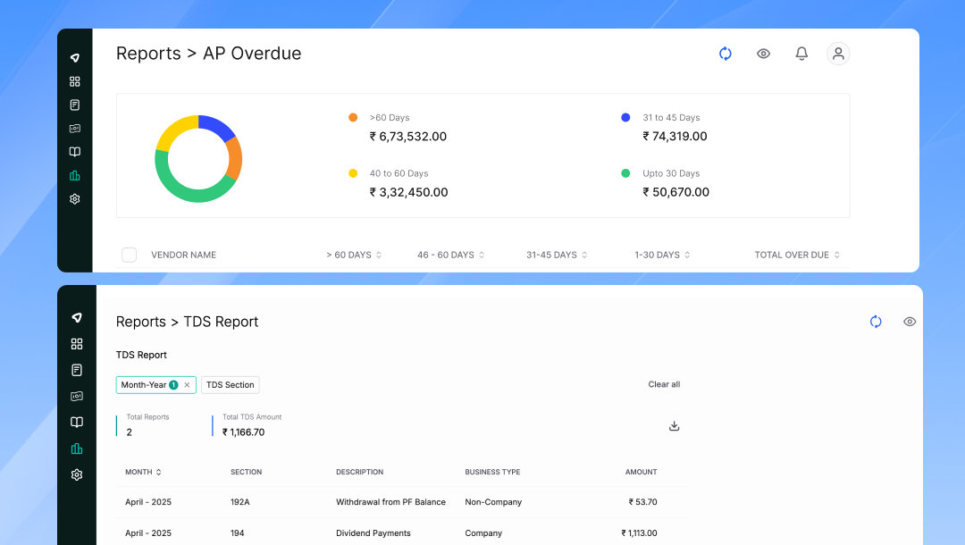This screenshot has width=965, height=545.
Task: Click the ₹ 3,32,450.00 amount
Action: [408, 192]
